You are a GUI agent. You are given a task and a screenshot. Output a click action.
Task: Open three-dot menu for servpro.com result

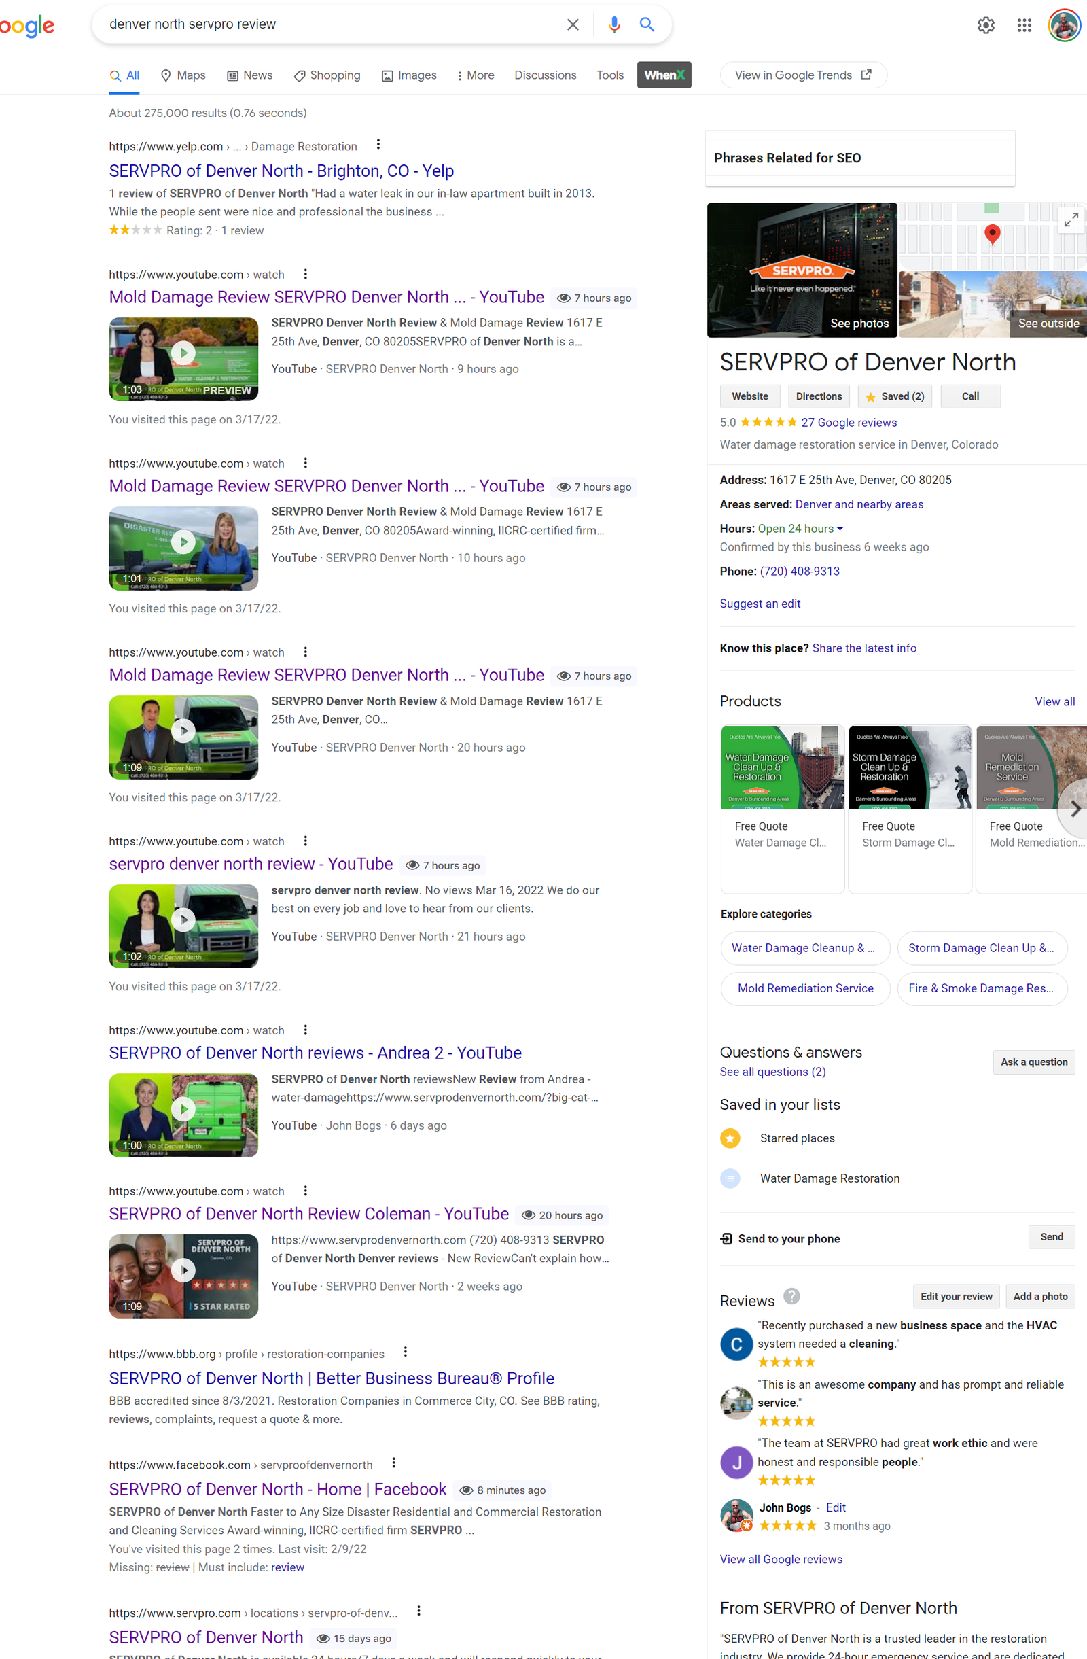[418, 1611]
